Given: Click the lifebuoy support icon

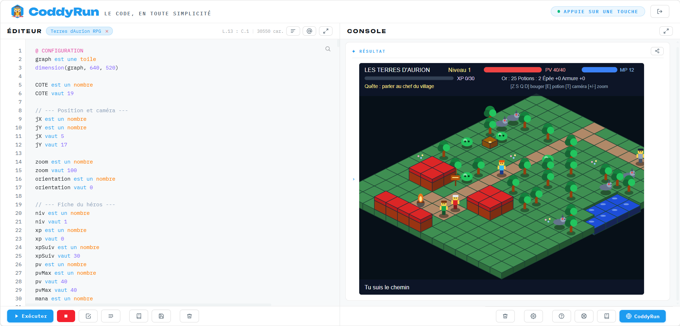Looking at the screenshot, I should coord(584,316).
